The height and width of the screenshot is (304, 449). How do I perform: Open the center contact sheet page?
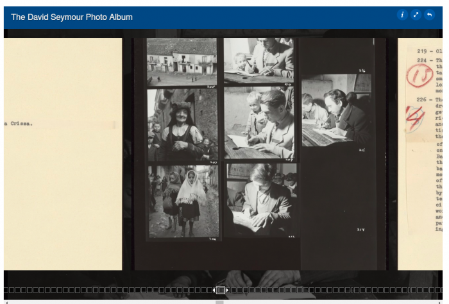(x=260, y=154)
